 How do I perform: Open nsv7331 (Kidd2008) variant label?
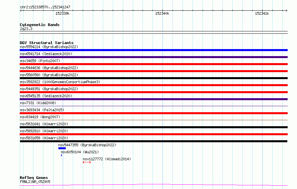[38, 103]
